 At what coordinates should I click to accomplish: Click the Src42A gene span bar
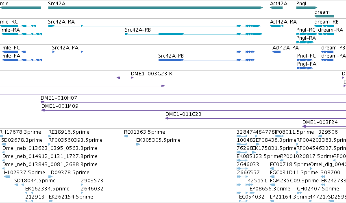(155, 8)
